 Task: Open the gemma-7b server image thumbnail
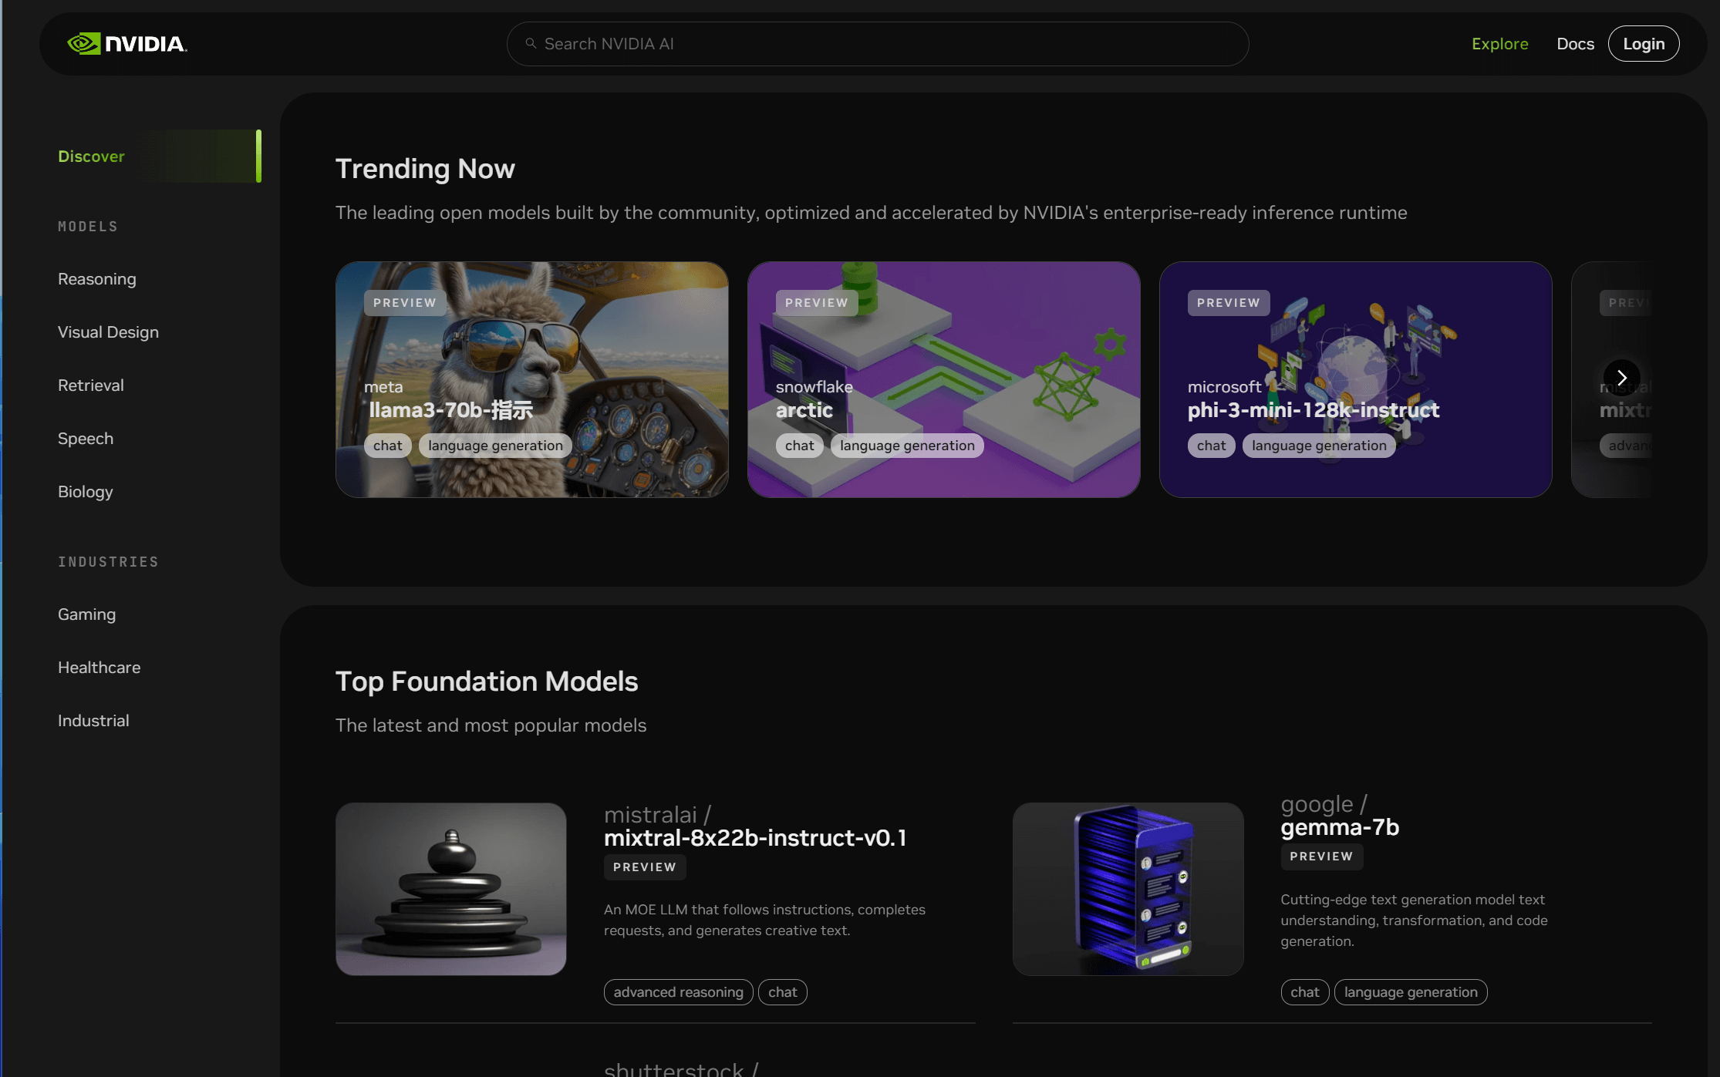point(1128,889)
